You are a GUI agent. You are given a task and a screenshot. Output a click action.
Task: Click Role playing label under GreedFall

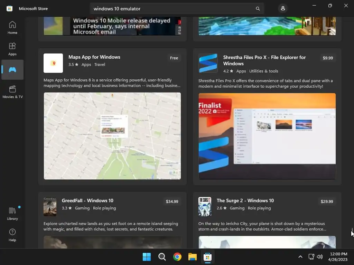pyautogui.click(x=104, y=208)
